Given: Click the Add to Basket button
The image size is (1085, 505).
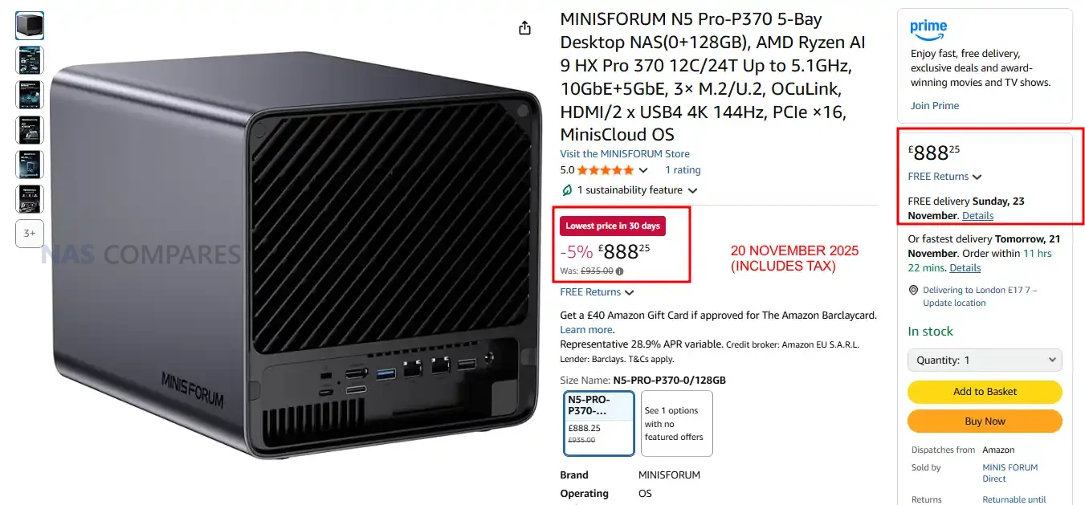Looking at the screenshot, I should coord(985,392).
